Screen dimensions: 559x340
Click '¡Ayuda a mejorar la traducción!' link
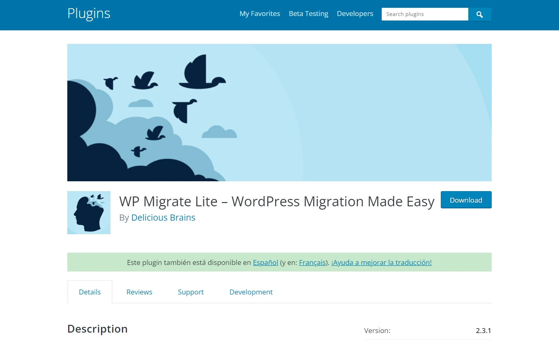(381, 262)
